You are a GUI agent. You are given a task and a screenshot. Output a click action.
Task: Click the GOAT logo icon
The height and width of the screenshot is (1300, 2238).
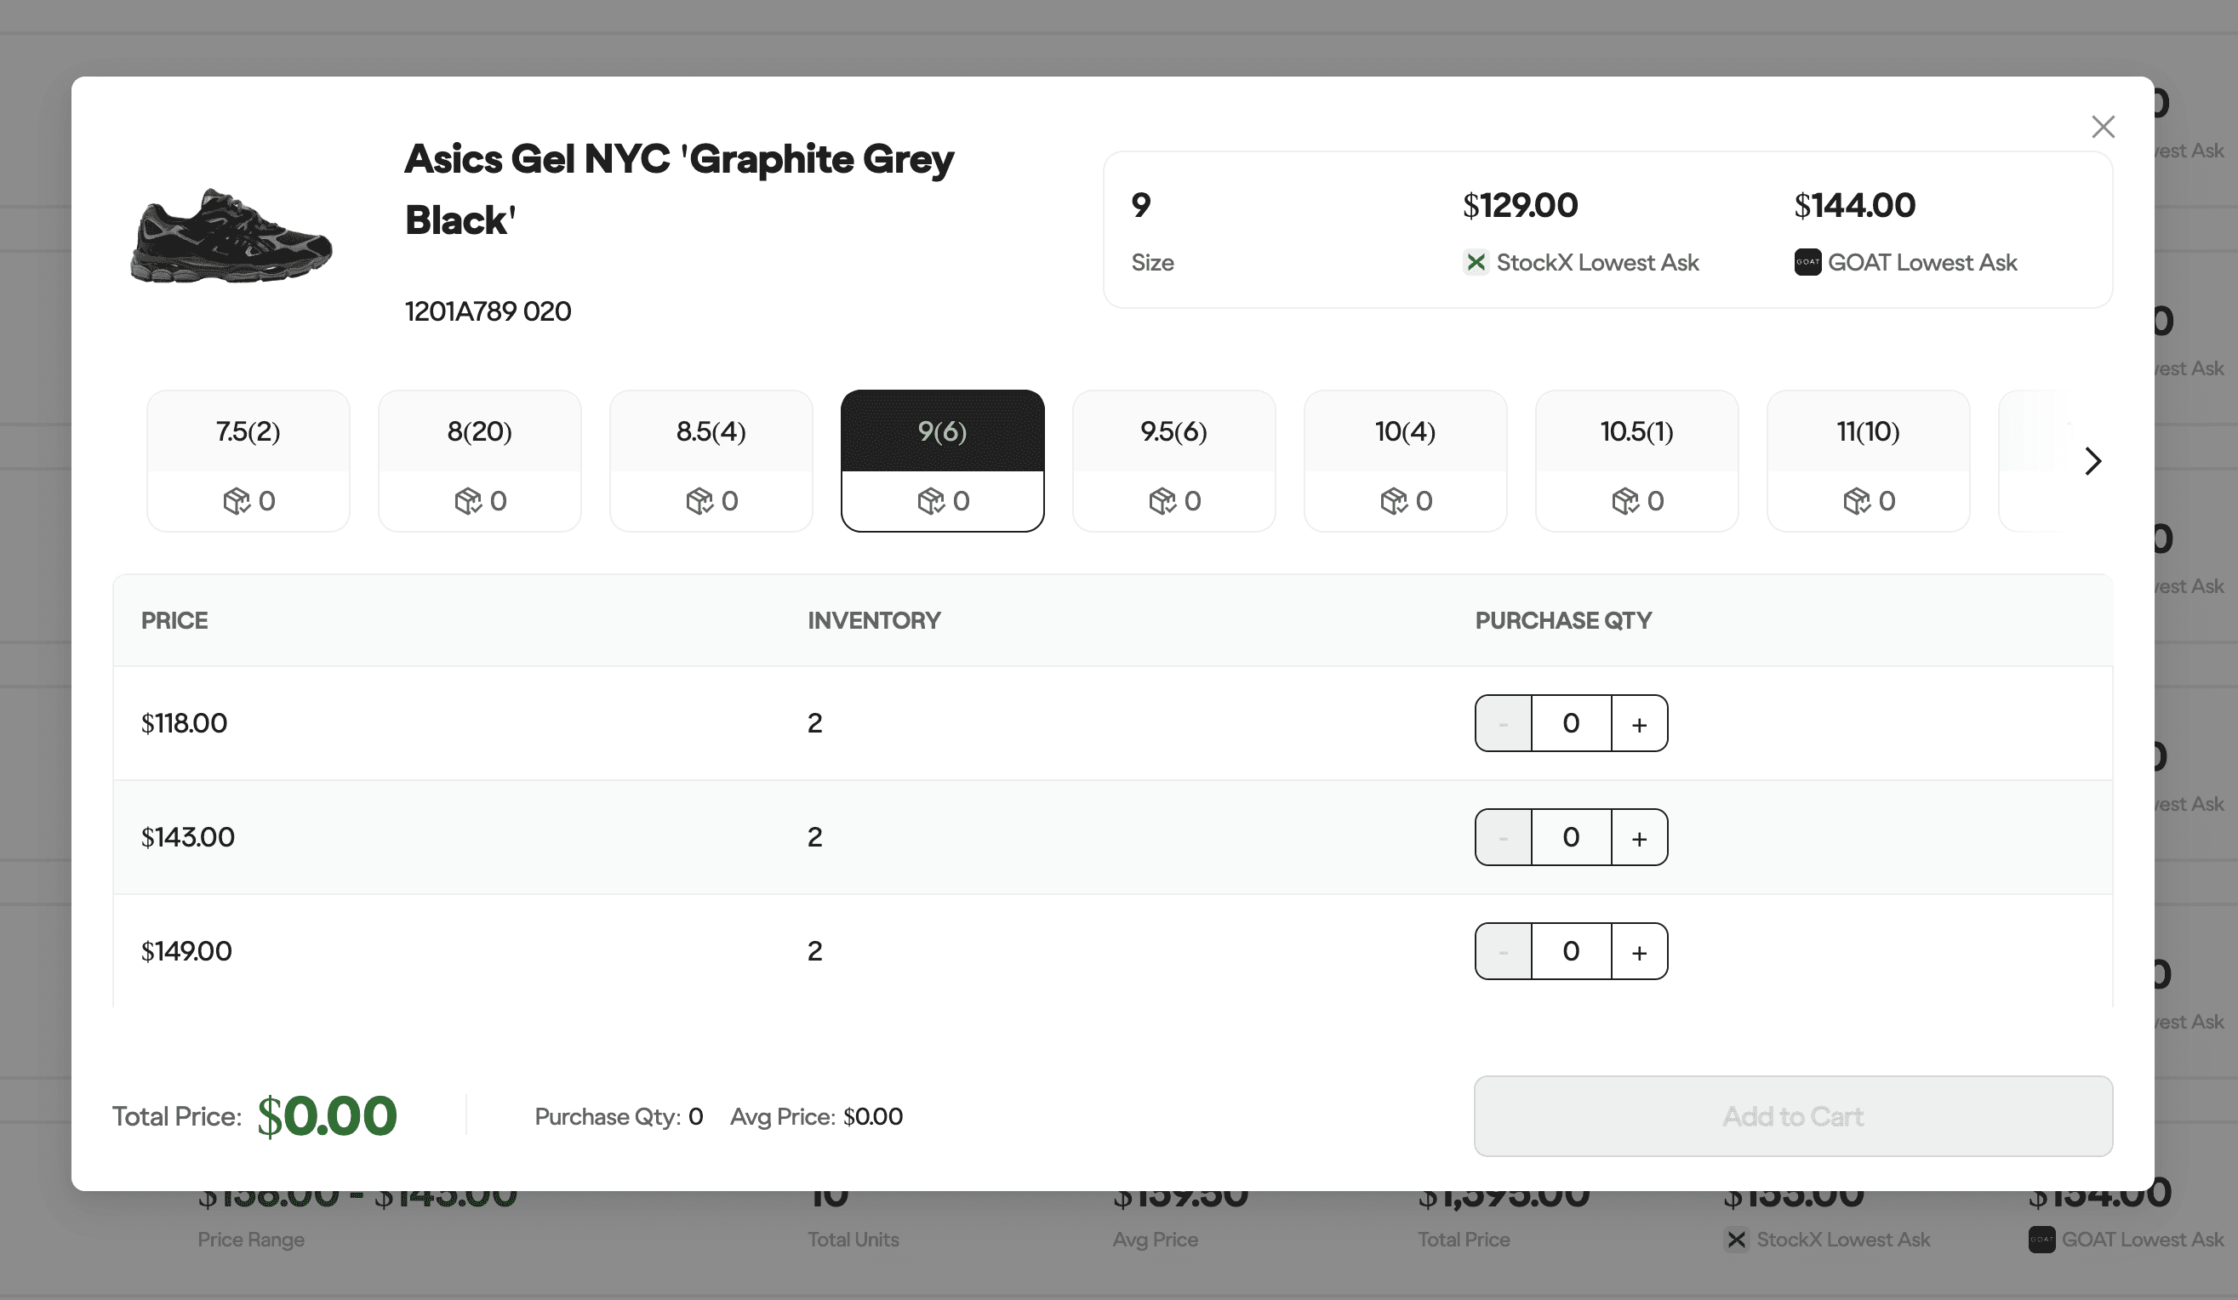point(1807,262)
